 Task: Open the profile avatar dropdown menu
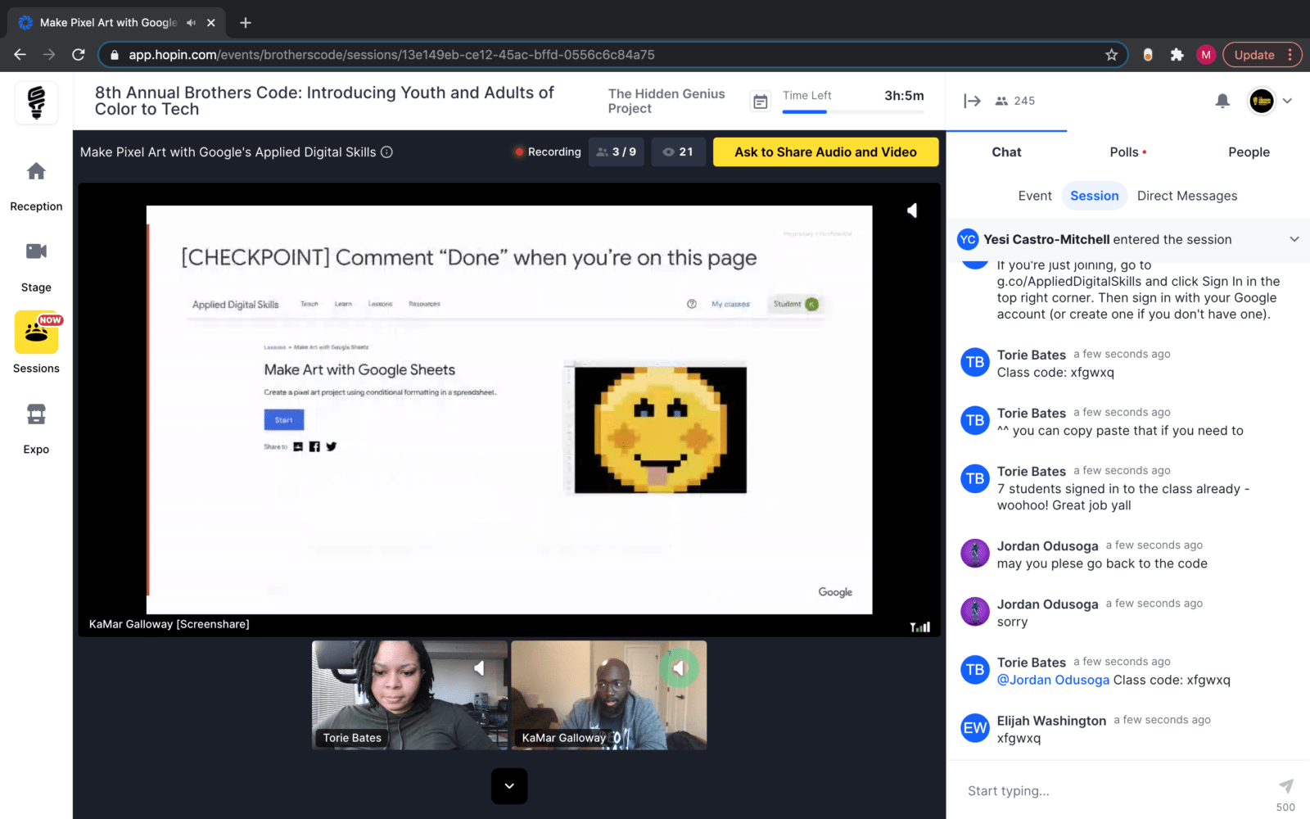coord(1270,101)
